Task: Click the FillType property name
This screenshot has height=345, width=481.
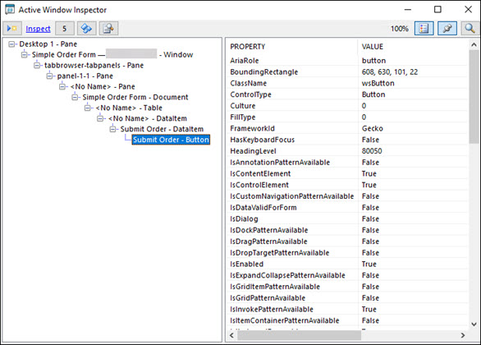Action: tap(243, 117)
